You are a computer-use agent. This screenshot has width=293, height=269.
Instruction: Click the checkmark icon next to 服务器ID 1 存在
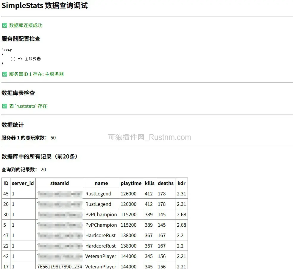tap(5, 74)
